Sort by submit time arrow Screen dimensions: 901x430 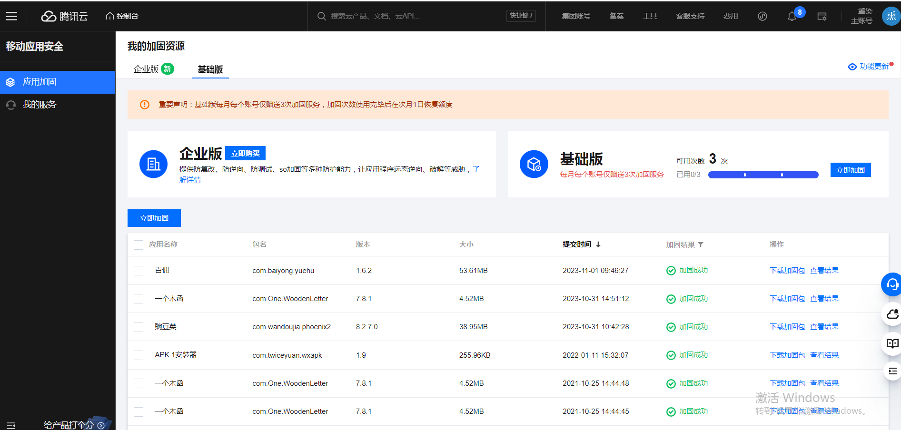point(598,244)
